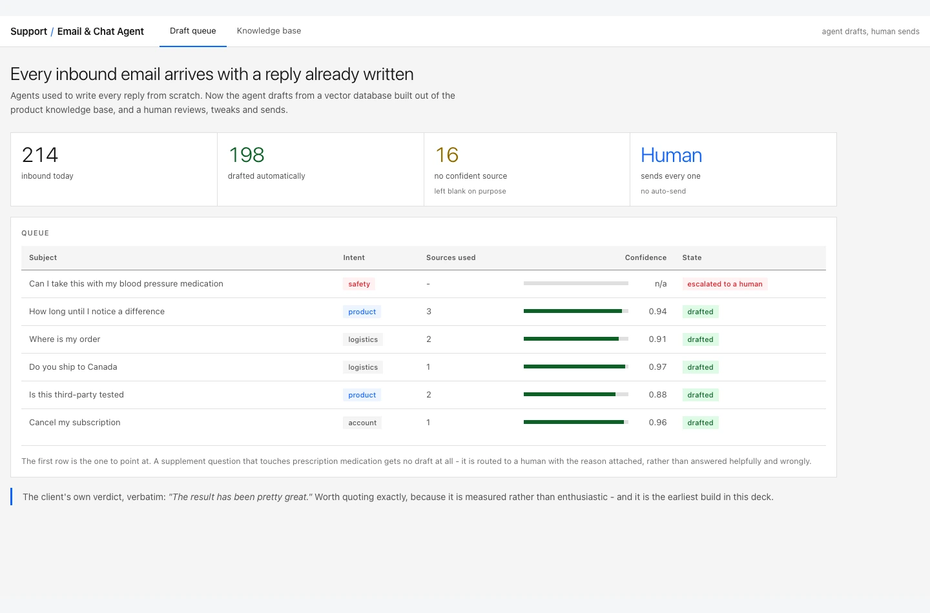
Task: Click the 214 inbound today card
Action: pyautogui.click(x=114, y=170)
